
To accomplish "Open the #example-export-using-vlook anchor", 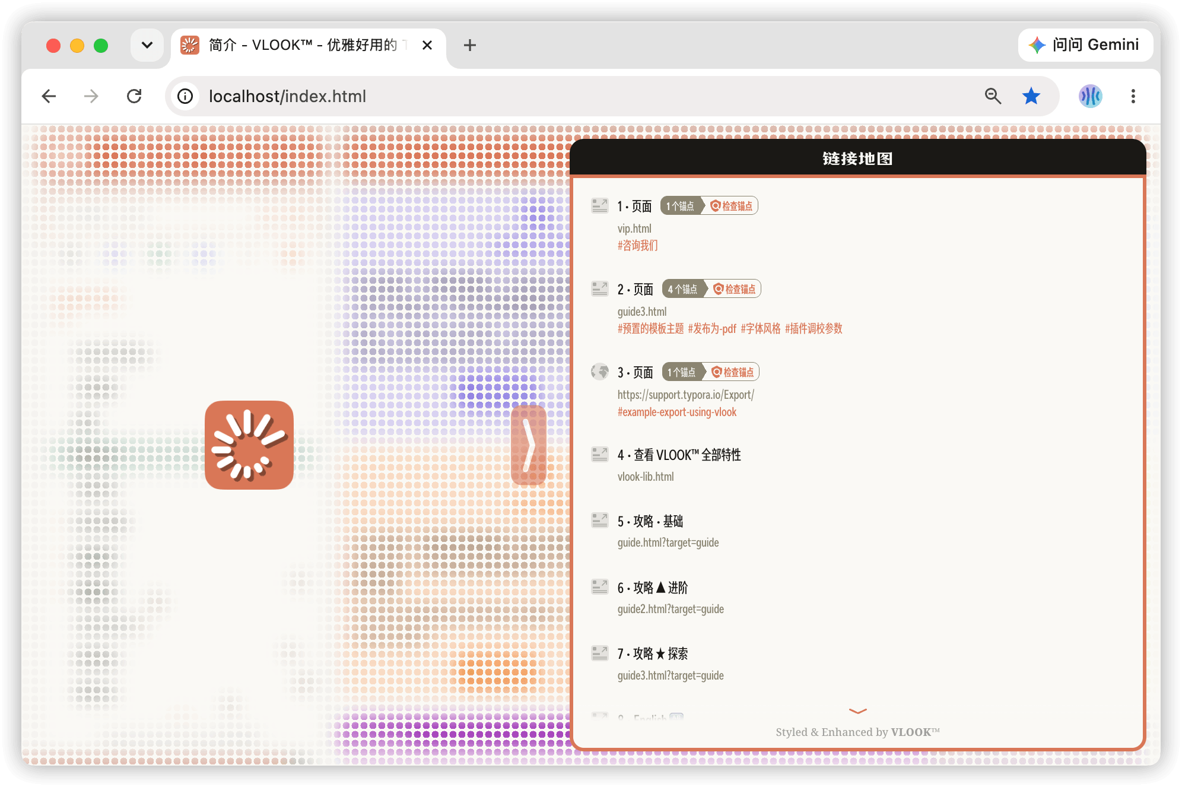I will click(677, 412).
